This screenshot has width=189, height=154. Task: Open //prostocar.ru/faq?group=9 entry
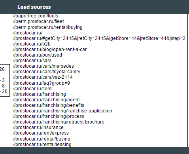point(42,83)
